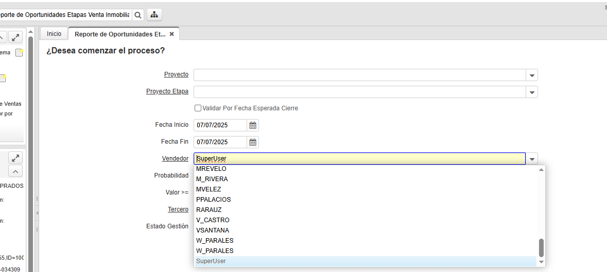Expand the Proyecto dropdown

(532, 75)
